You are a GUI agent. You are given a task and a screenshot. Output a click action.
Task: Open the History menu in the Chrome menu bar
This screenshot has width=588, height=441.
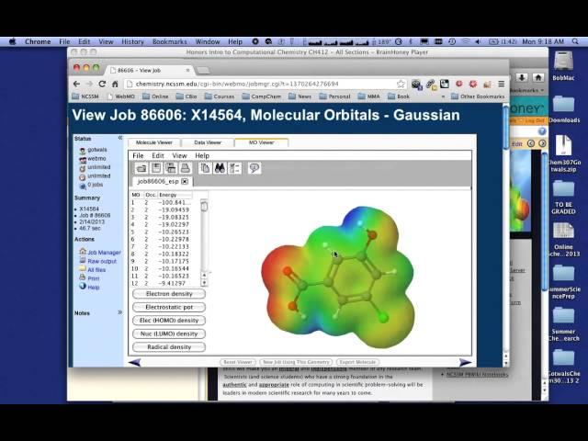[132, 41]
